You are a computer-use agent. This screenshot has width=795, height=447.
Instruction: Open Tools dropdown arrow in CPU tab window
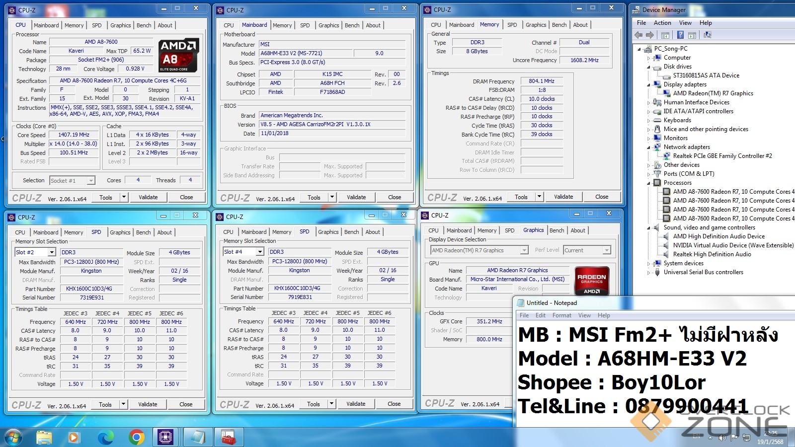124,197
